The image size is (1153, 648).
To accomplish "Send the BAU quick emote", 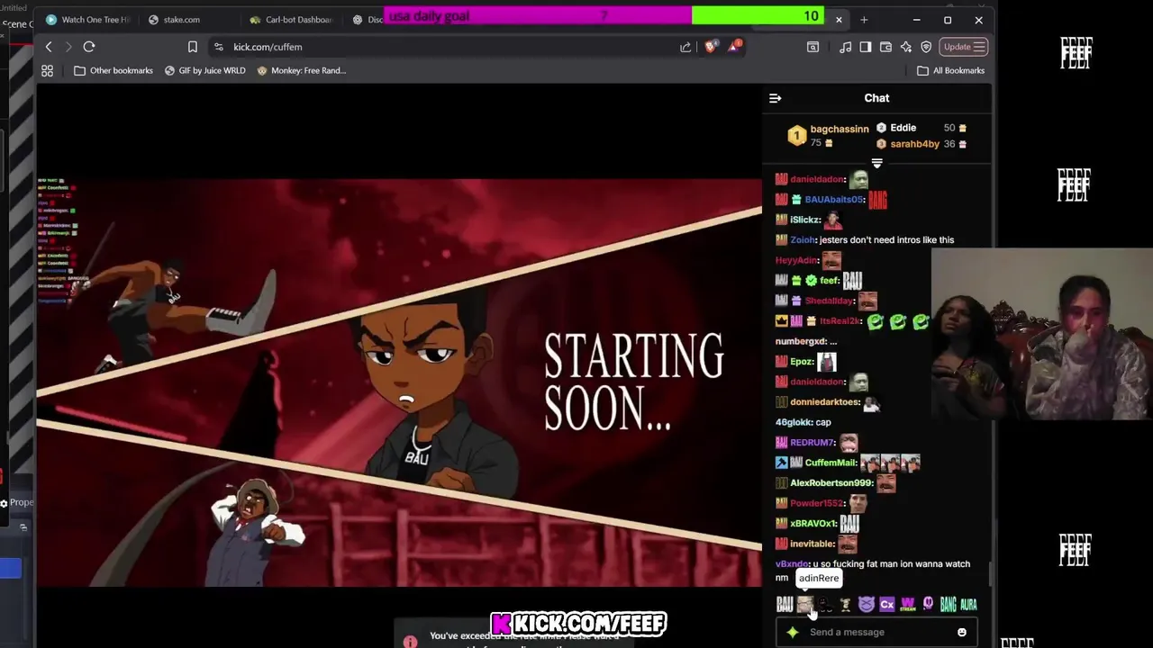I will pyautogui.click(x=785, y=605).
